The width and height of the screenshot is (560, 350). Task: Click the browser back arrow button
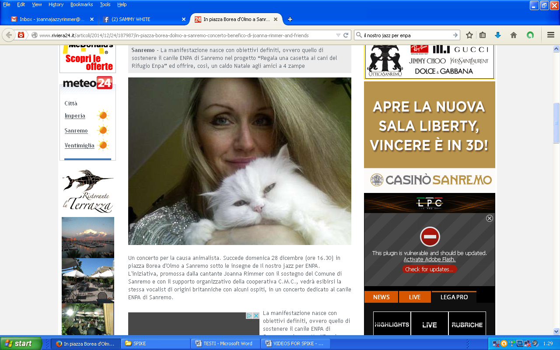tap(9, 35)
